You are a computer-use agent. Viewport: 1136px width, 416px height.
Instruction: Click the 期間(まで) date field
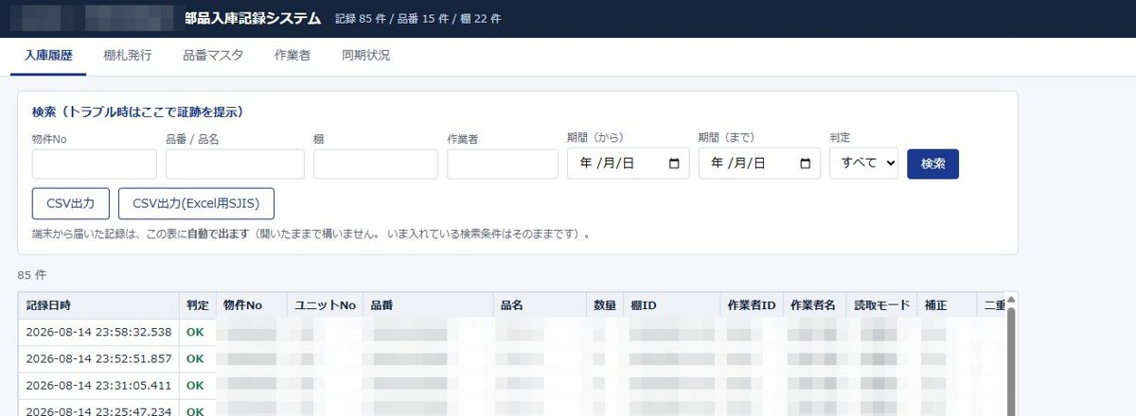click(x=759, y=164)
